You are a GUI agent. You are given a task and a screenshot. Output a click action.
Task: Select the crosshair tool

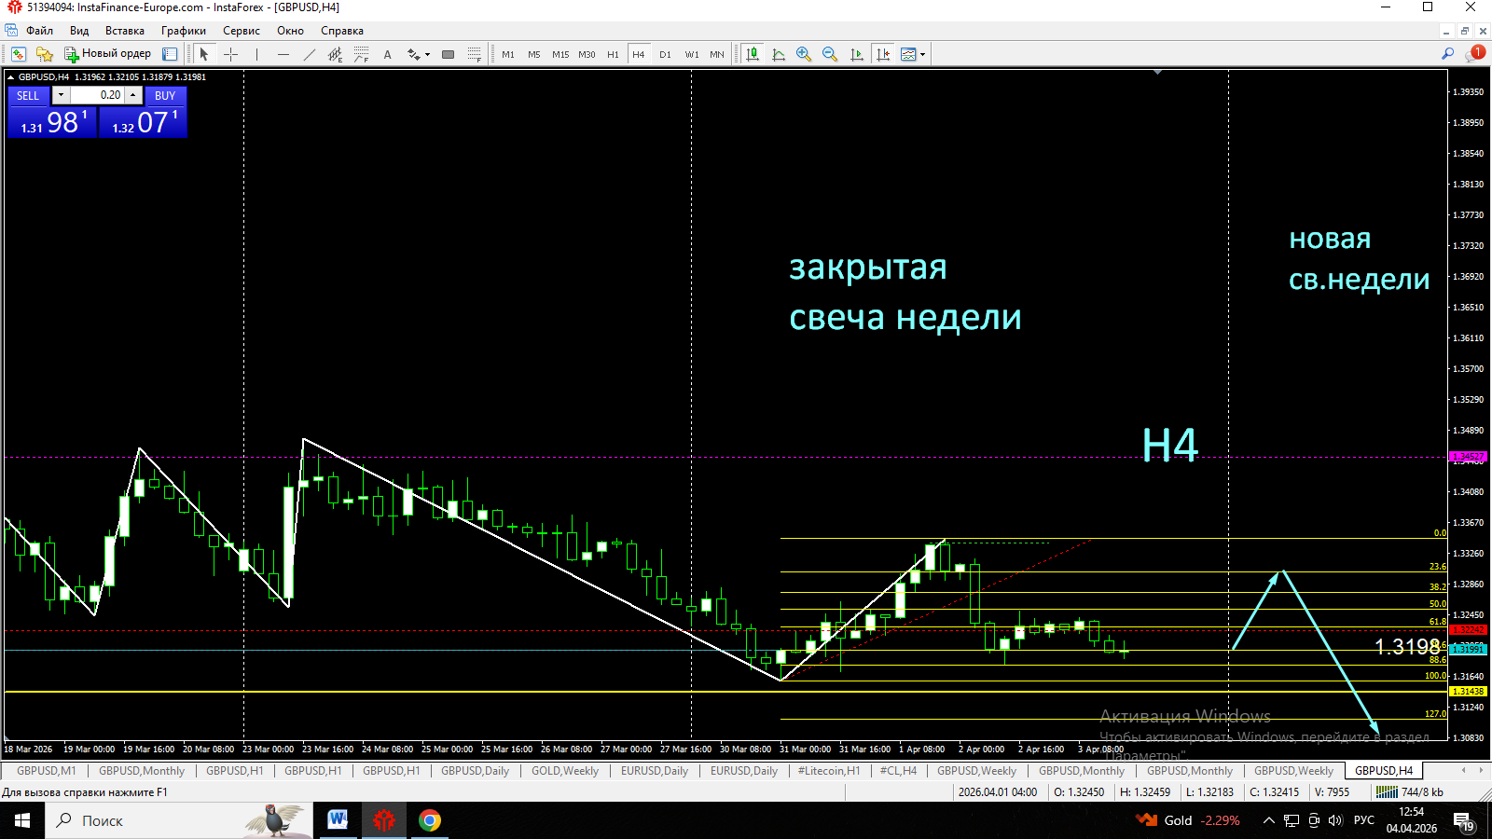tap(230, 54)
